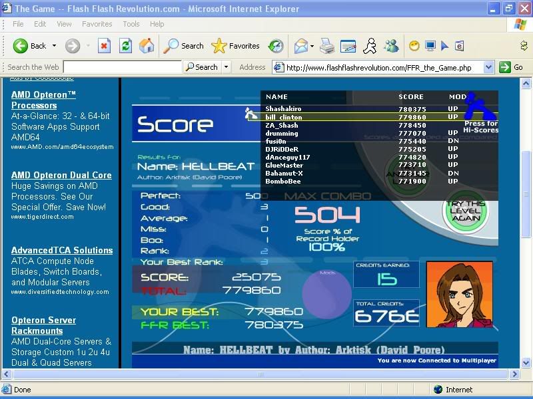Follow the AdvancedTCA Solutions link
533x399 pixels.
[61, 250]
